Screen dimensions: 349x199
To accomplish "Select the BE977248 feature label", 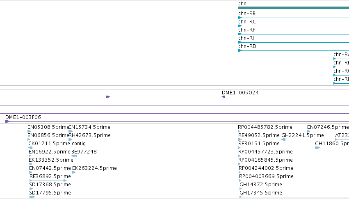I will 84,152.
